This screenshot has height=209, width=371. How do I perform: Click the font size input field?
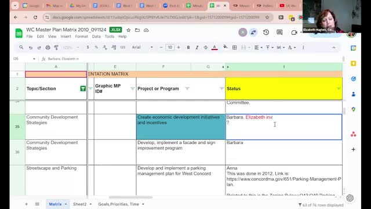[170, 48]
